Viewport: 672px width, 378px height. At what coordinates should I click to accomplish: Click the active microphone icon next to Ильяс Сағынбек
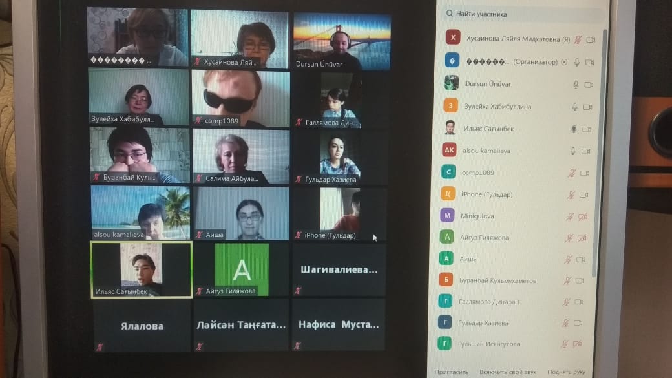[x=573, y=129]
